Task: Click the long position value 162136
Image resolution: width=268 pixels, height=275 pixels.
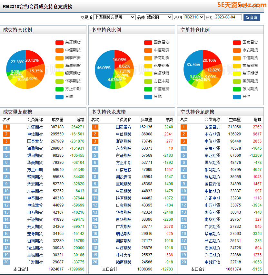Action: [146, 127]
